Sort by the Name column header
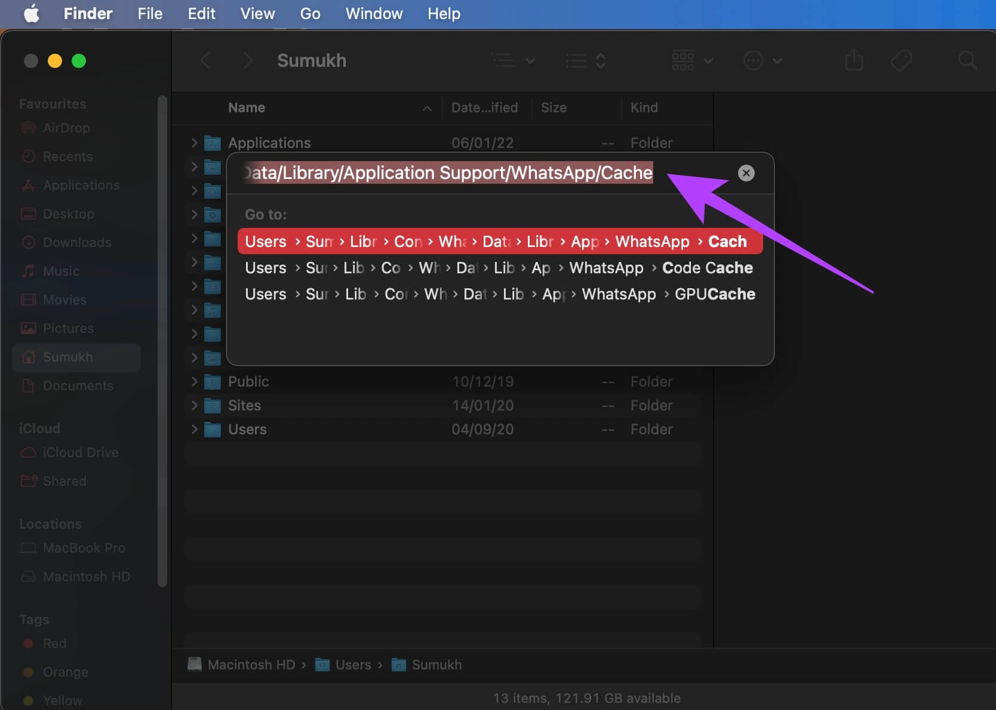 (247, 107)
